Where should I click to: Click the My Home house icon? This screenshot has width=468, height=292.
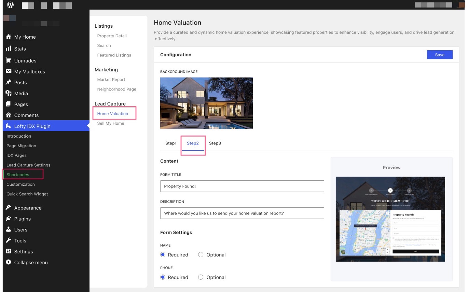tap(9, 37)
